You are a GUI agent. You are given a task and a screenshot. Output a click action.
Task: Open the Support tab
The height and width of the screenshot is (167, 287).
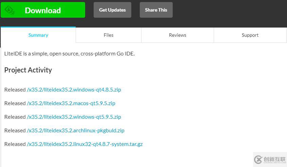pos(250,35)
